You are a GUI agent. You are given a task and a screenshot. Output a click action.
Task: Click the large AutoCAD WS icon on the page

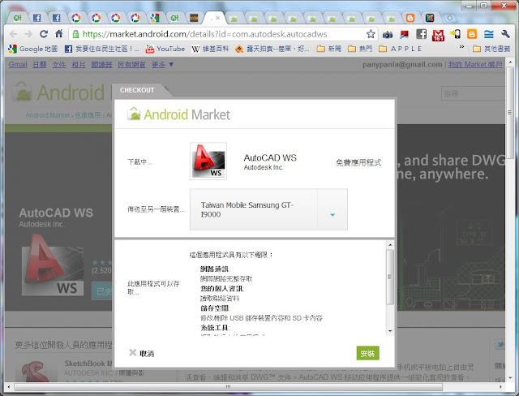[52, 265]
